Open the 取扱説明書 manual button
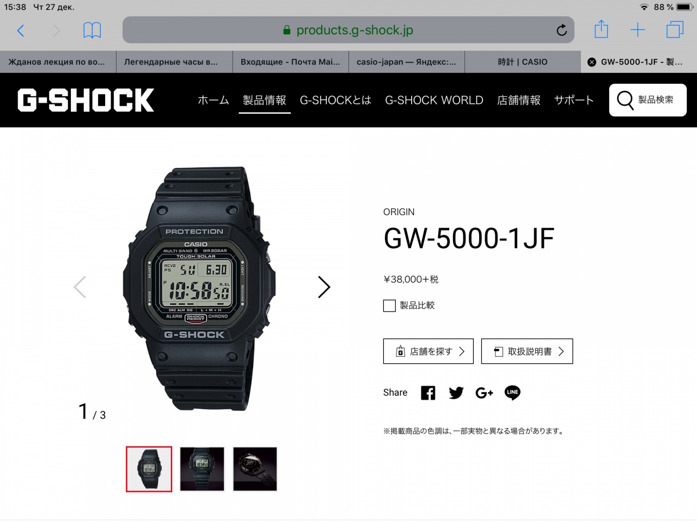This screenshot has width=697, height=523. pos(527,351)
